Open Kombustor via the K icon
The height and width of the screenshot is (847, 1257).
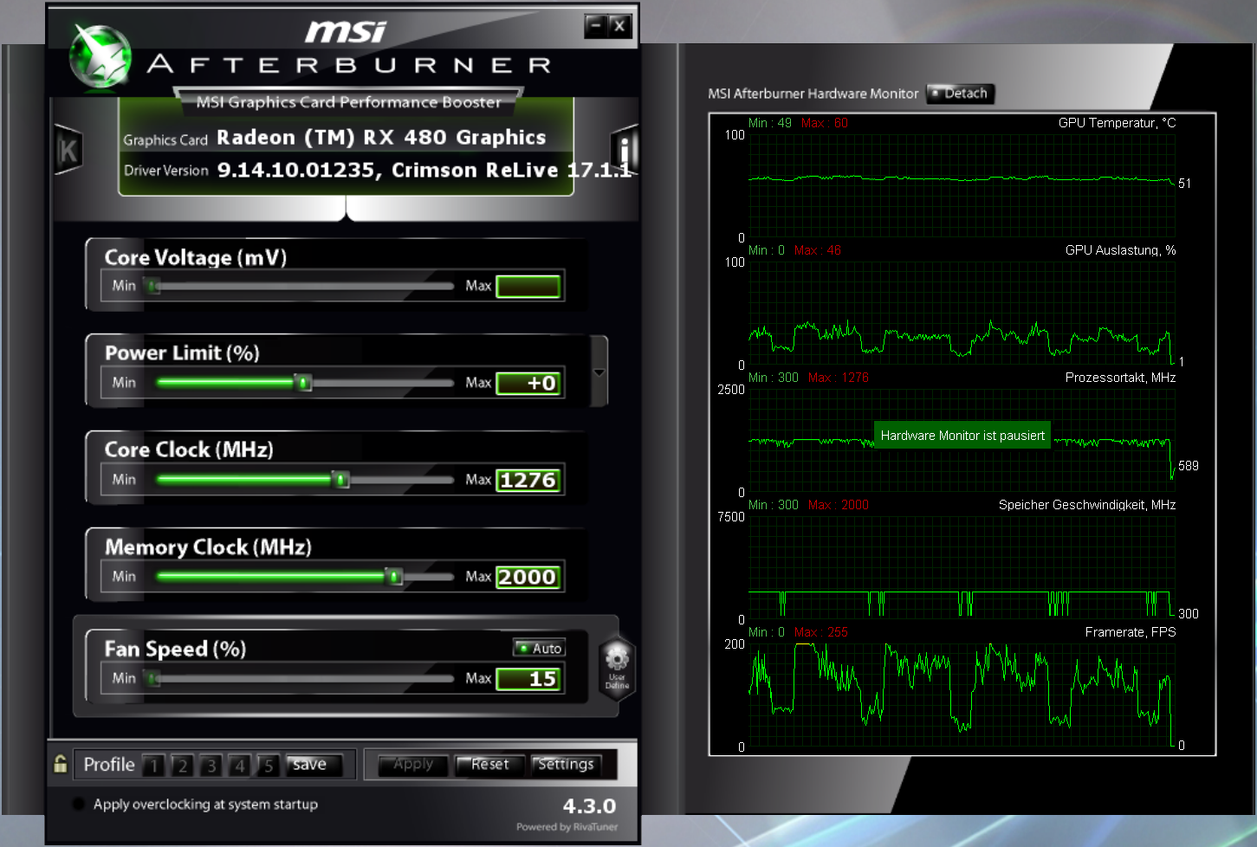click(x=68, y=151)
